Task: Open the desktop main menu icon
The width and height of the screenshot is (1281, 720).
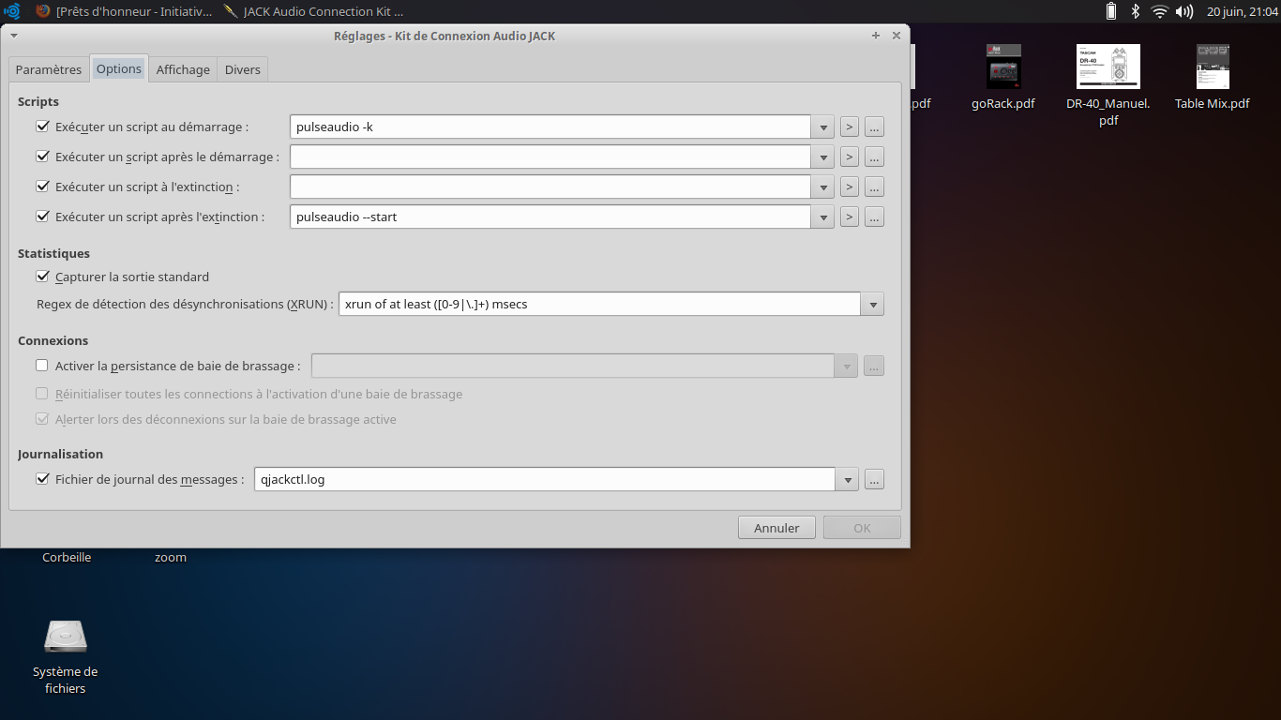Action: (12, 11)
